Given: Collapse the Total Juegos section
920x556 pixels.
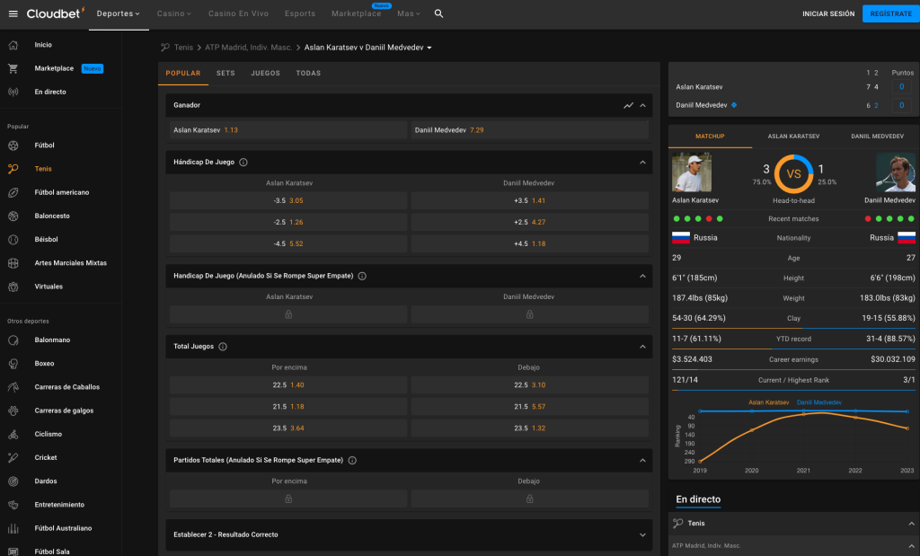Looking at the screenshot, I should 642,347.
